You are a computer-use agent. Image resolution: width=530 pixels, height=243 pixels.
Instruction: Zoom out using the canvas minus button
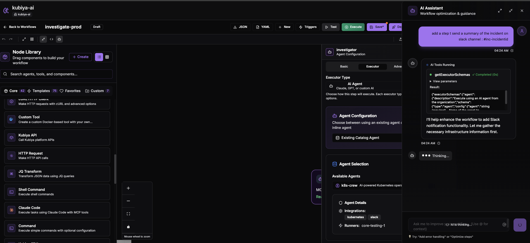point(128,201)
